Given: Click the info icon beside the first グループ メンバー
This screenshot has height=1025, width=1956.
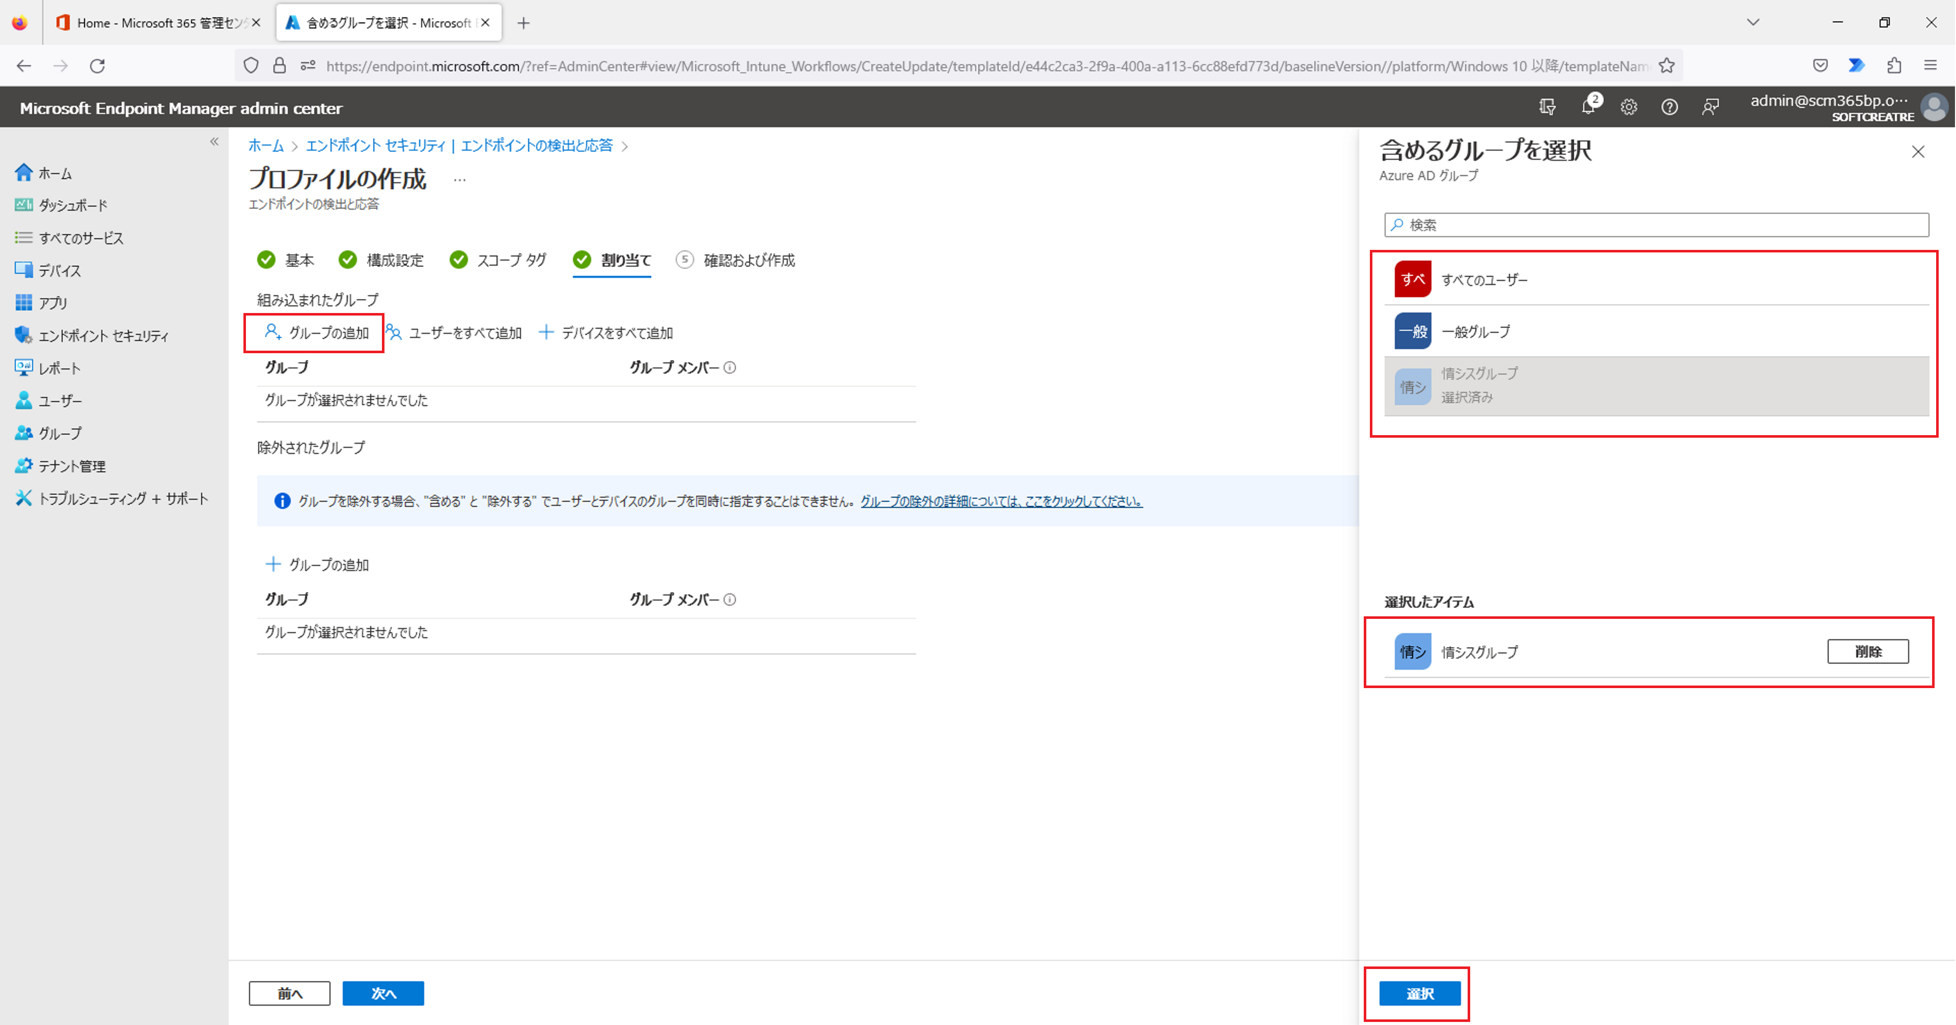Looking at the screenshot, I should click(730, 367).
